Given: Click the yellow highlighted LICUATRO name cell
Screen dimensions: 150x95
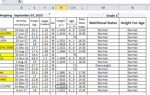Looking at the screenshot, I should (x=7, y=34).
